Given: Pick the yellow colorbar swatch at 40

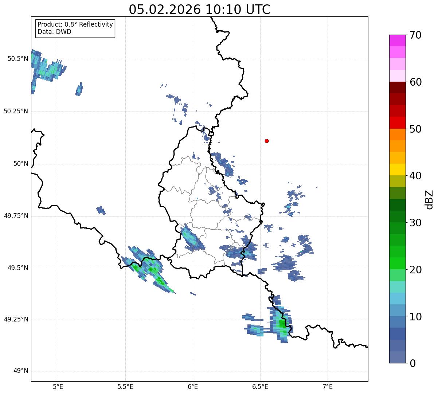Looking at the screenshot, I should coord(397,169).
